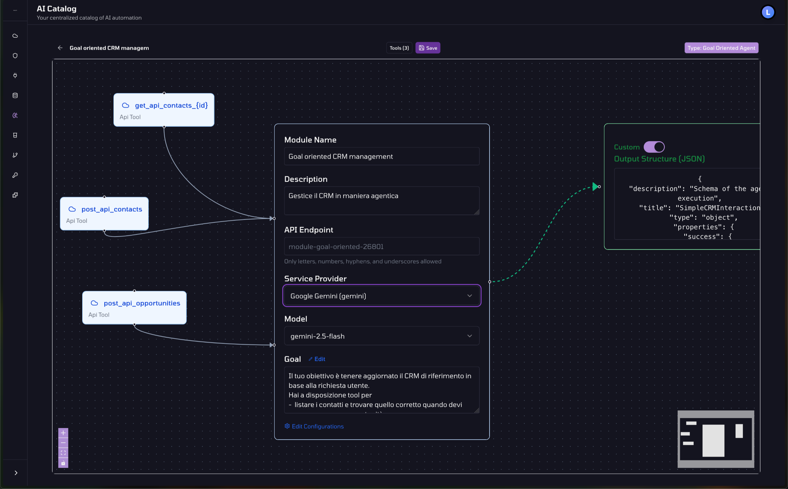Viewport: 788px width, 489px height.
Task: Save the agent module
Action: pyautogui.click(x=428, y=48)
